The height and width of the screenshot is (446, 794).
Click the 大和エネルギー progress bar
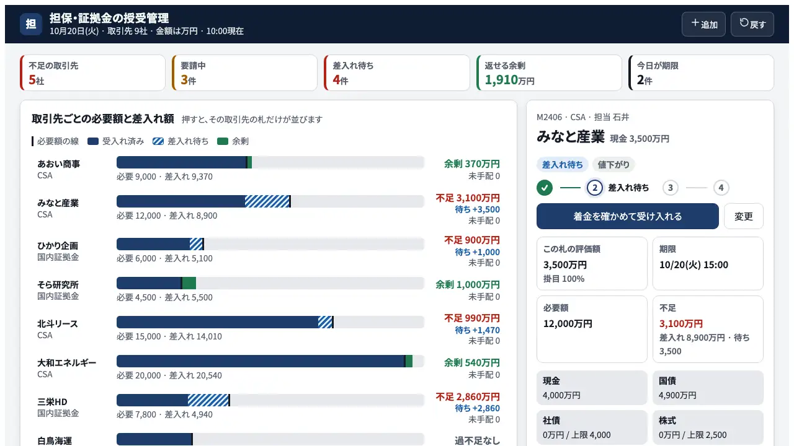coord(270,361)
